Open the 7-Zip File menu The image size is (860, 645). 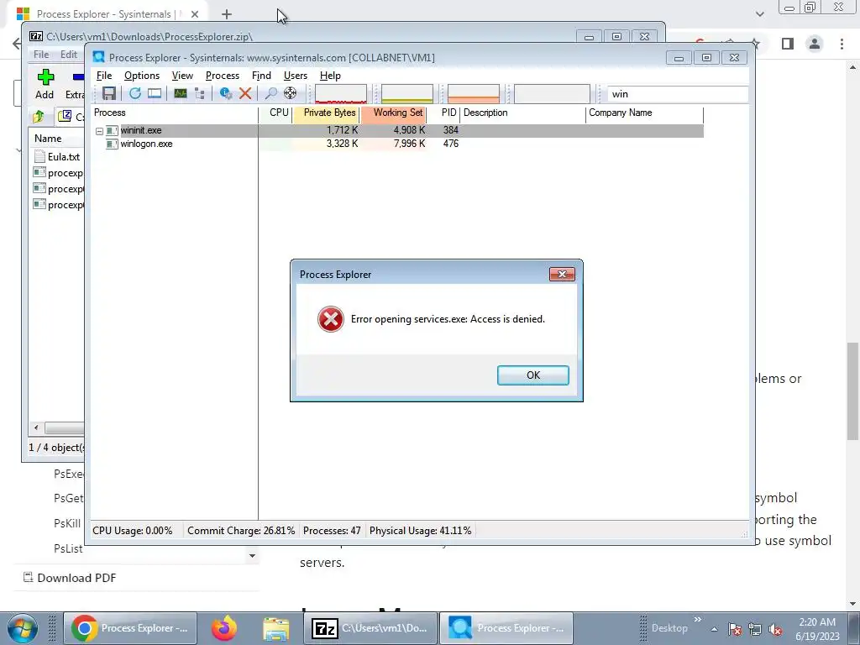tap(41, 55)
